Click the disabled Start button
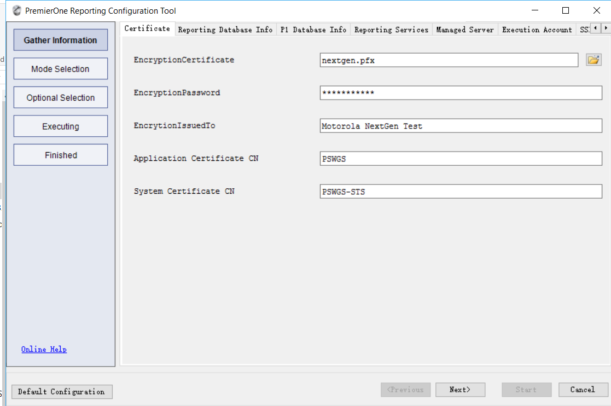611x406 pixels. (526, 390)
